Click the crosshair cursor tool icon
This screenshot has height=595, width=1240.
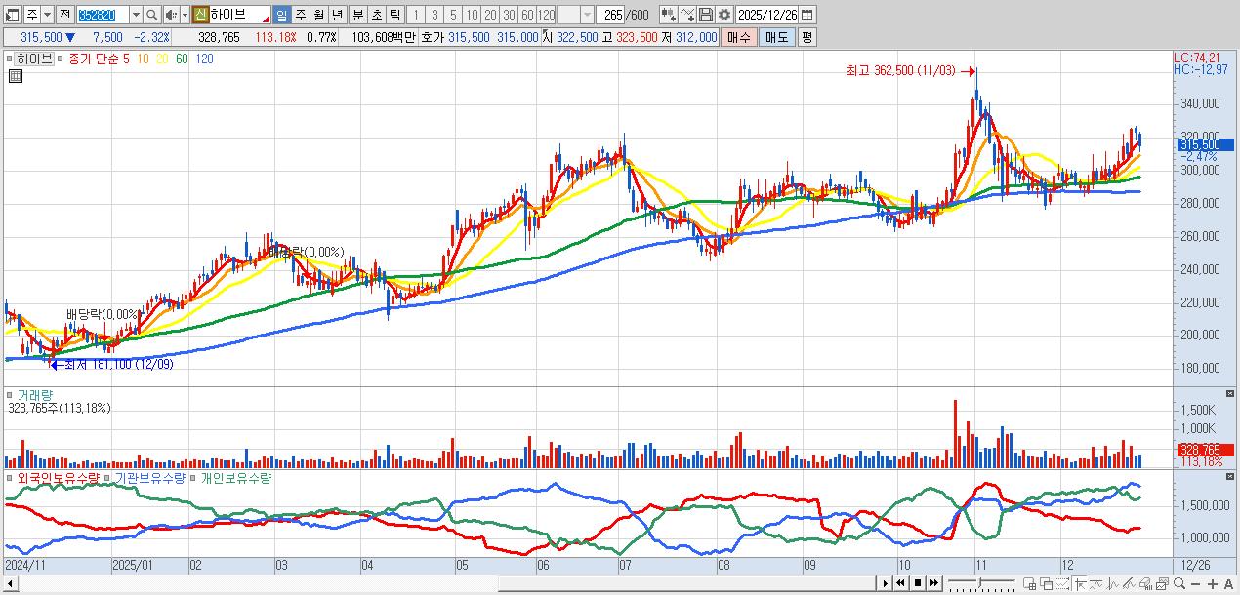(1081, 583)
